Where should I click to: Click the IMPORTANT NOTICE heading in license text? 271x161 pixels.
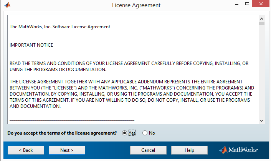[31, 45]
